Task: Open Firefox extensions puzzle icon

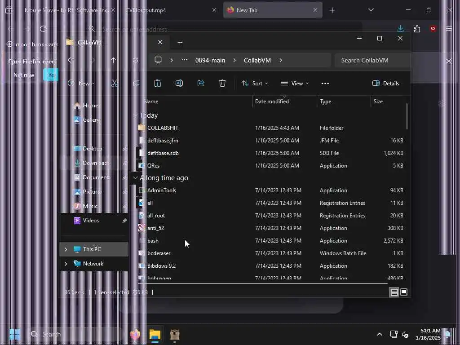Action: 417,29
